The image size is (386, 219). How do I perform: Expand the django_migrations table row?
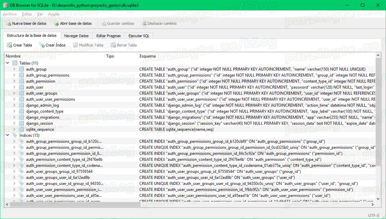[x=14, y=117]
